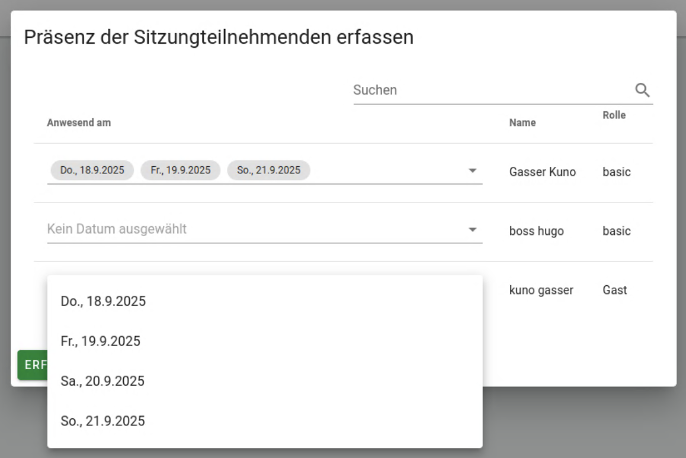Click the Do., 18.9.2025 chip for Gasser Kuno
The height and width of the screenshot is (458, 686).
tap(92, 170)
